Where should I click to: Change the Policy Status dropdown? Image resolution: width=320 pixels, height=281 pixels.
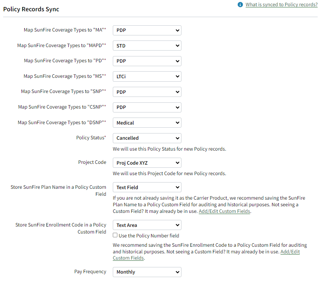click(x=147, y=138)
